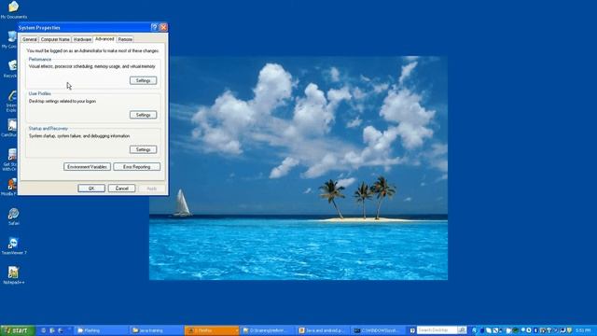This screenshot has width=597, height=336.
Task: Select the Recycle Bin desktop icon
Action: coord(11,68)
